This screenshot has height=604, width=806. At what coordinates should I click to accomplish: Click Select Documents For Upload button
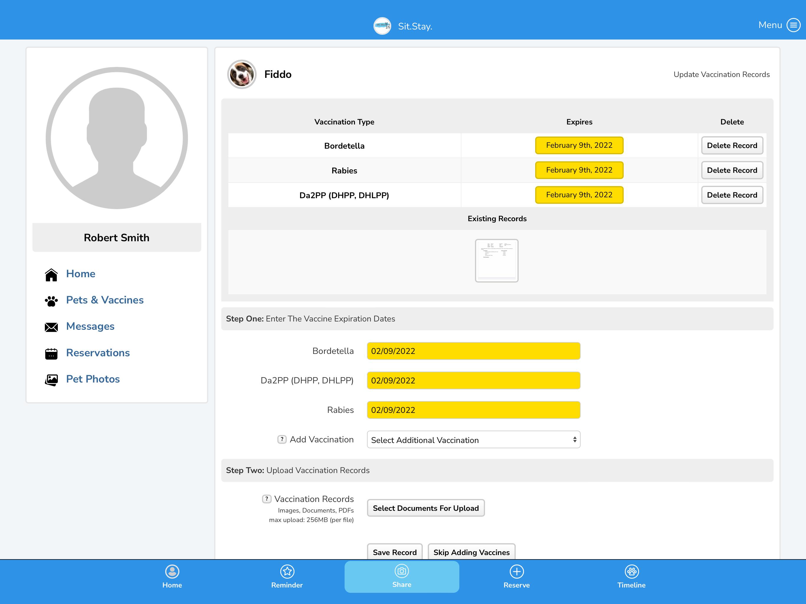(x=426, y=508)
